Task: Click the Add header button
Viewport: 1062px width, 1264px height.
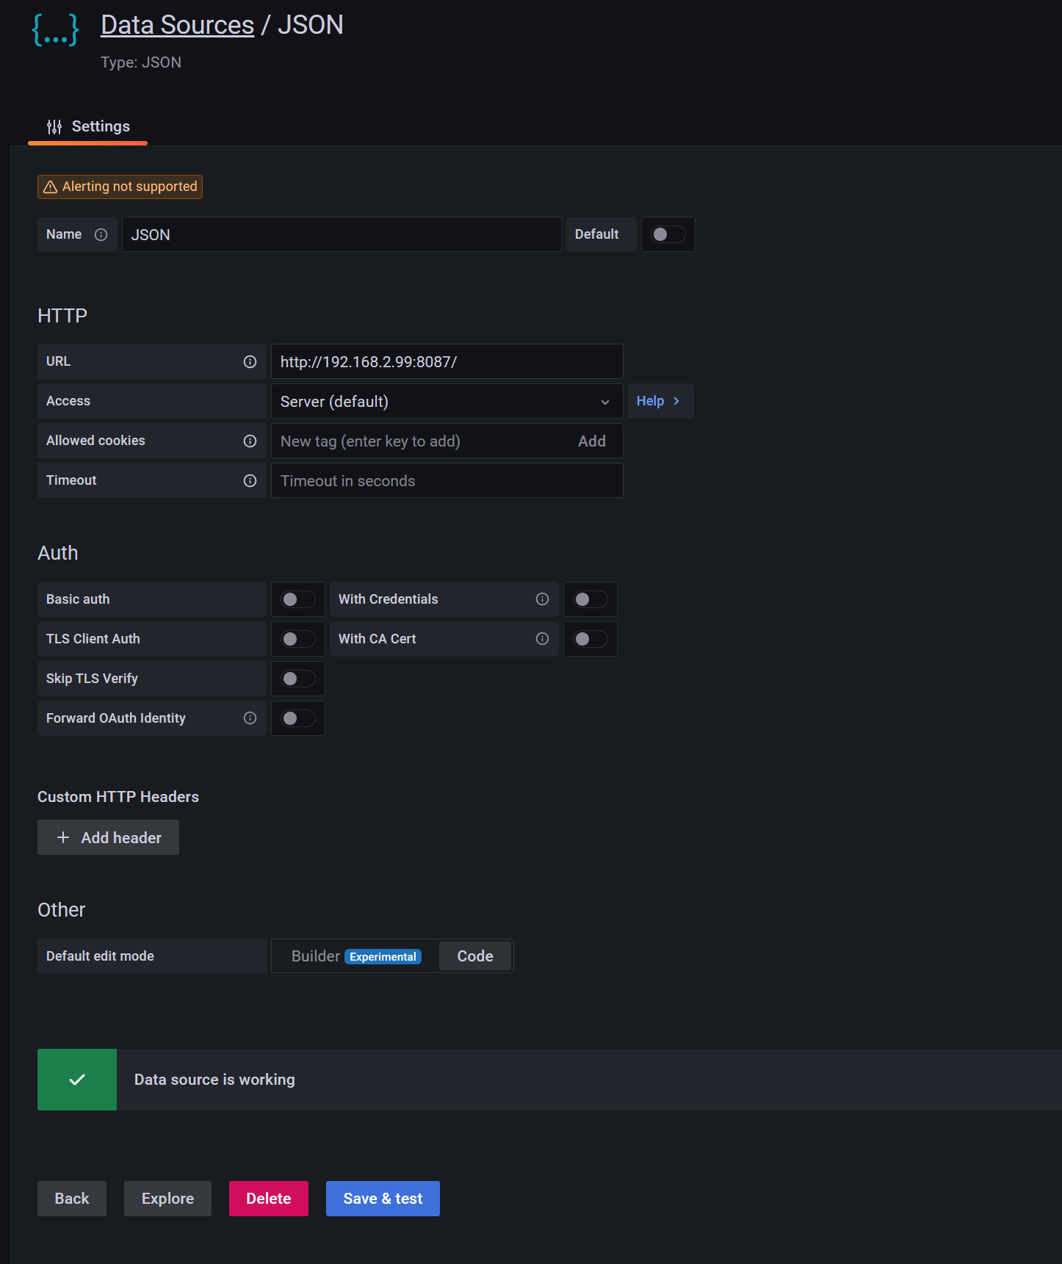Action: click(x=108, y=837)
